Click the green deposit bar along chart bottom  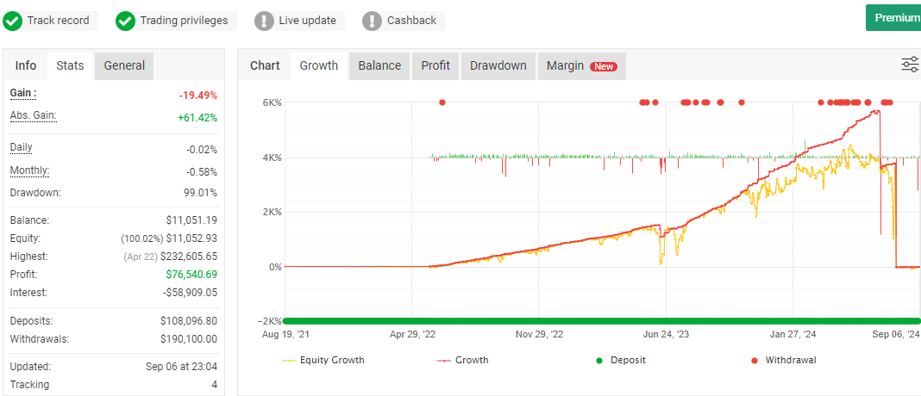pyautogui.click(x=601, y=321)
